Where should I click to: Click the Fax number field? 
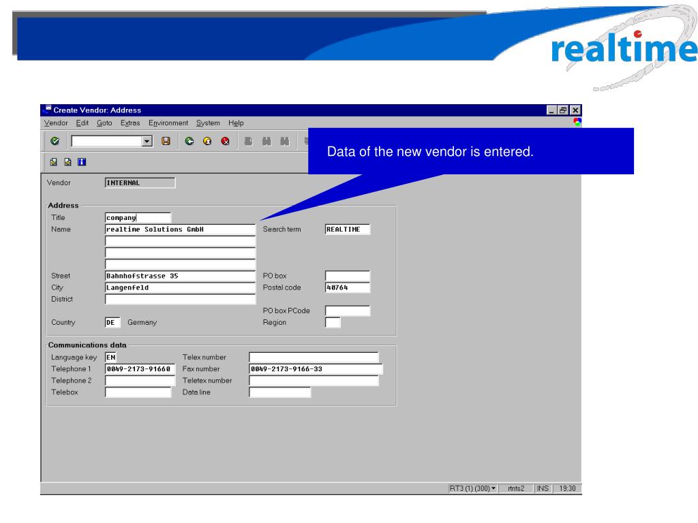click(316, 368)
